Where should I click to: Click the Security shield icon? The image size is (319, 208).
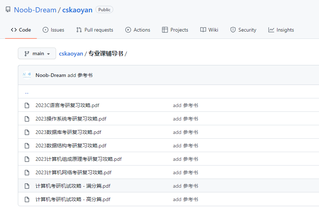(233, 30)
